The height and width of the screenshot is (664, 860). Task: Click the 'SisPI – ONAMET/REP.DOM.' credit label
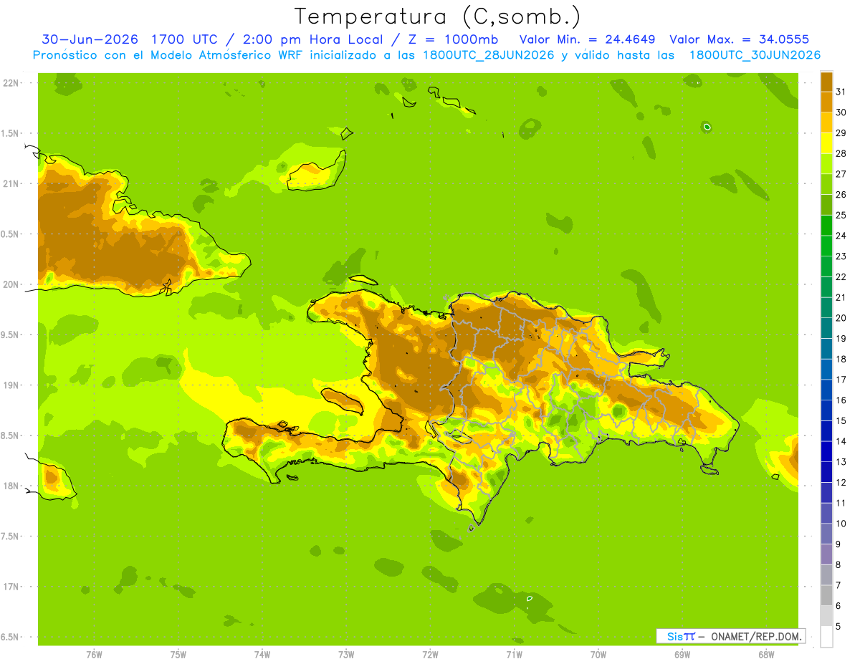coord(730,636)
